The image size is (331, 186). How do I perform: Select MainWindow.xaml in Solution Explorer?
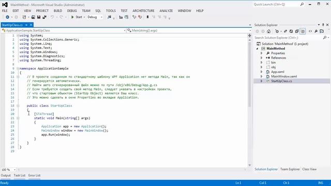284,76
